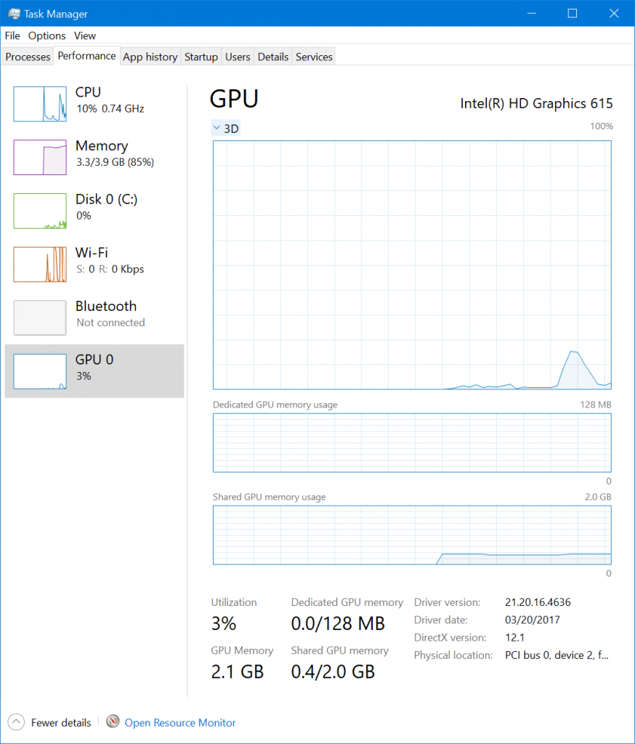Open the Details tab

click(273, 57)
